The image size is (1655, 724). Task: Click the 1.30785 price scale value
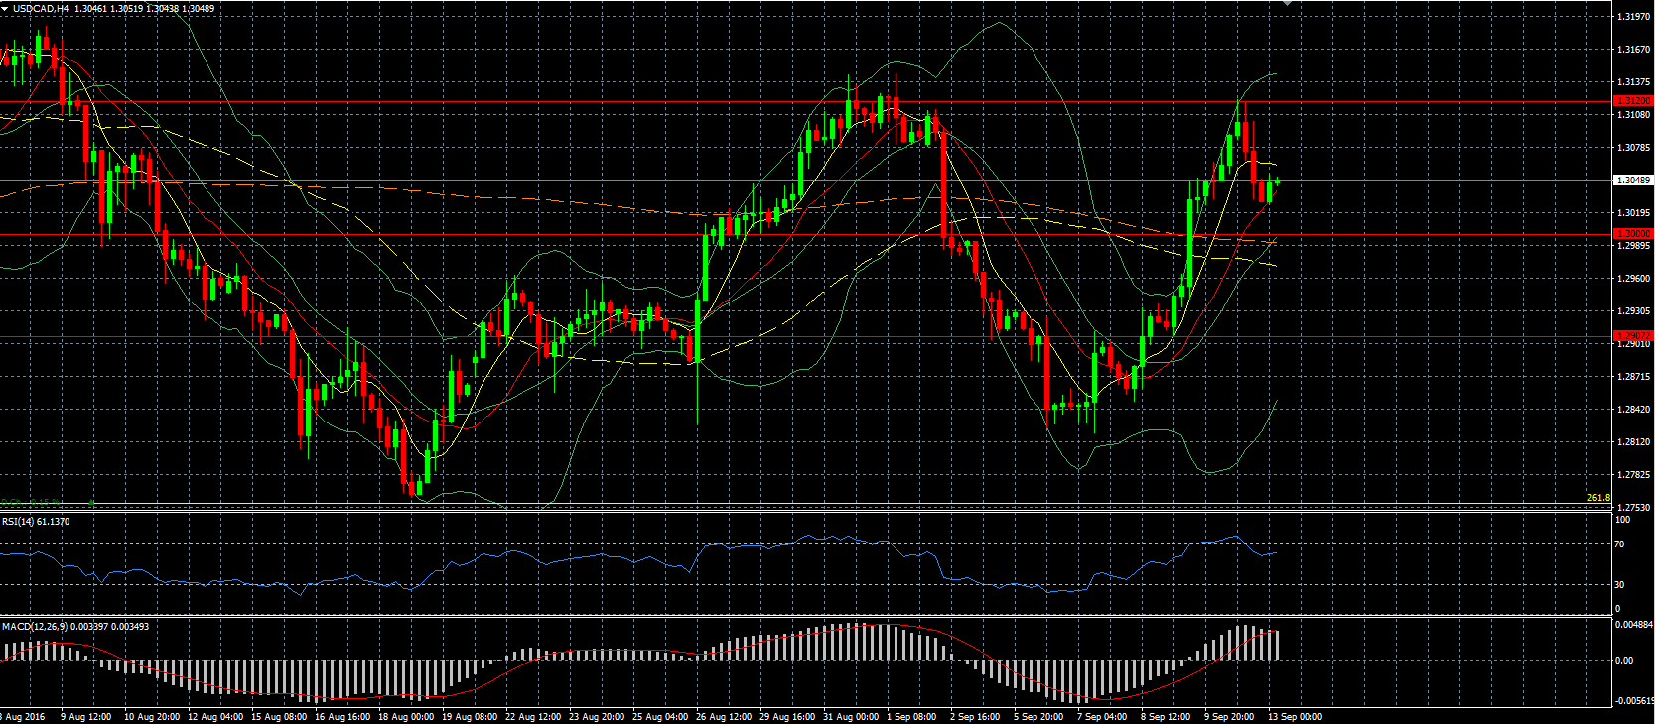pos(1633,148)
